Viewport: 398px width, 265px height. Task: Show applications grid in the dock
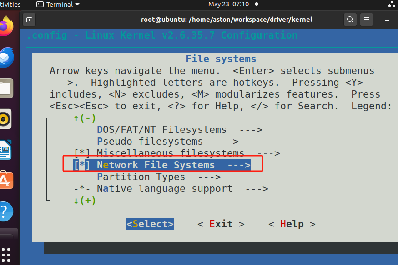click(5, 255)
